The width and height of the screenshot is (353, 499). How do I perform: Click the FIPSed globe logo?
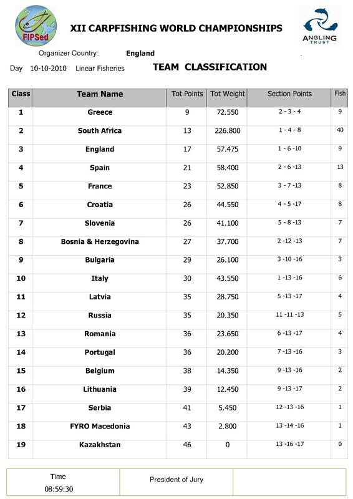tap(36, 26)
